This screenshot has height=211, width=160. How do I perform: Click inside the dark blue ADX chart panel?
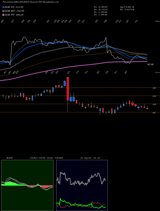82,185
